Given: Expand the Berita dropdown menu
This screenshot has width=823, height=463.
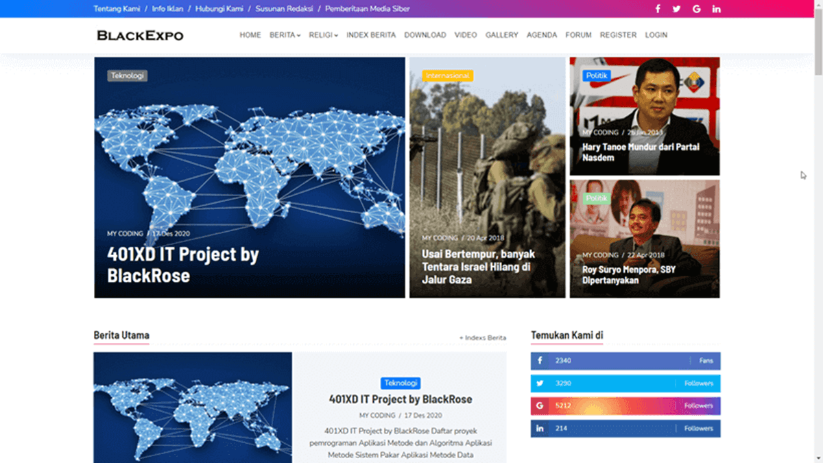Looking at the screenshot, I should pos(285,35).
